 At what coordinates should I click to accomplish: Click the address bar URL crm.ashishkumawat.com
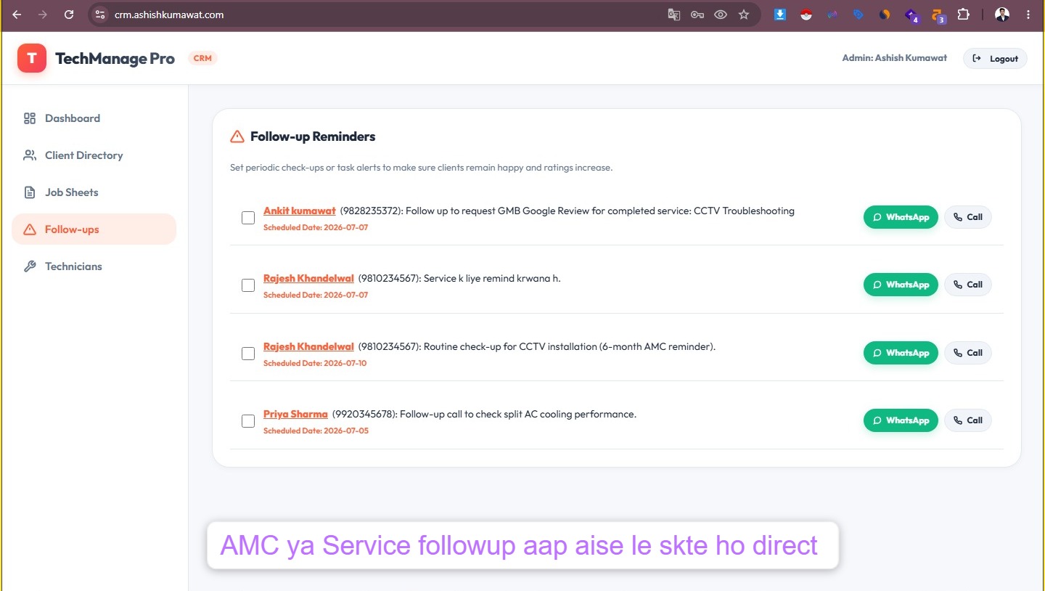(x=169, y=15)
